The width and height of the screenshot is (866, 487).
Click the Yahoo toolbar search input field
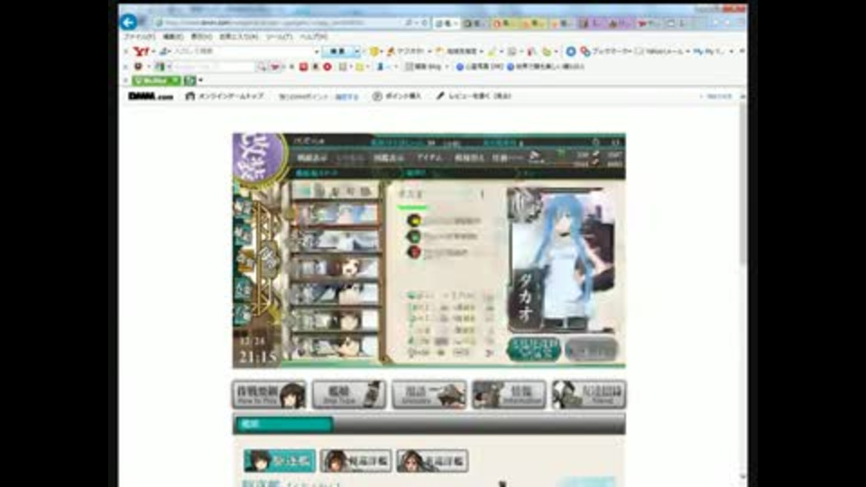point(242,51)
